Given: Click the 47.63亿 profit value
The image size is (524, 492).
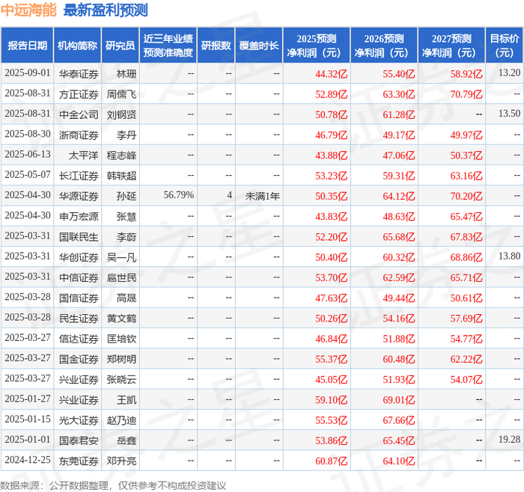Looking at the screenshot, I should click(332, 298).
